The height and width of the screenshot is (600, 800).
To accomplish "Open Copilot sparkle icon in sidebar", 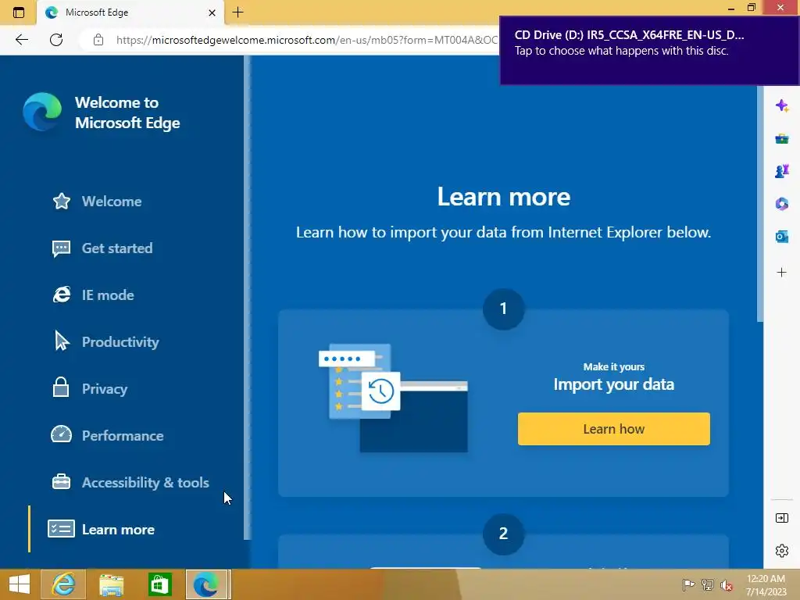I will point(781,105).
